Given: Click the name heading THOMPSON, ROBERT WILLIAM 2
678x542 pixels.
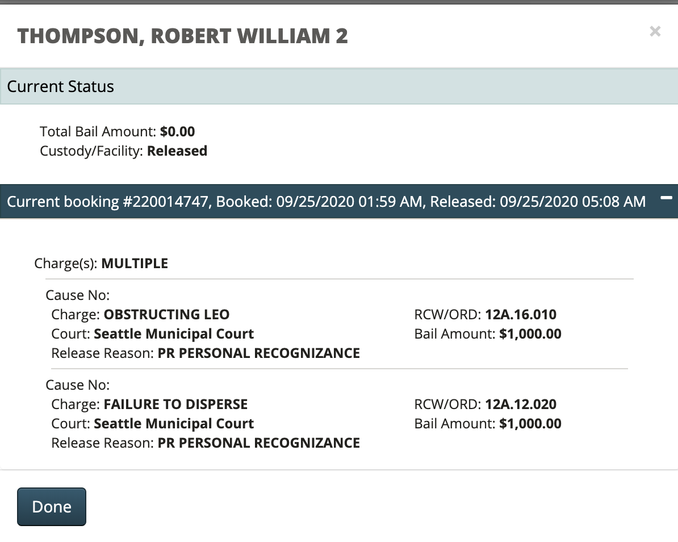Looking at the screenshot, I should pyautogui.click(x=182, y=36).
